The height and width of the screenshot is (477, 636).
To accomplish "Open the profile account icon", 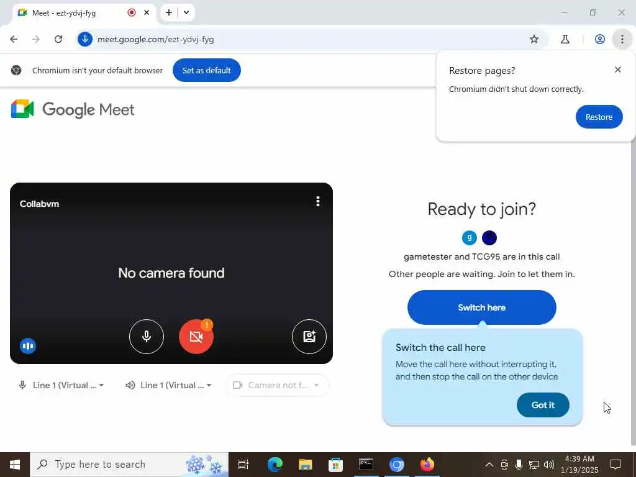I will pyautogui.click(x=600, y=39).
